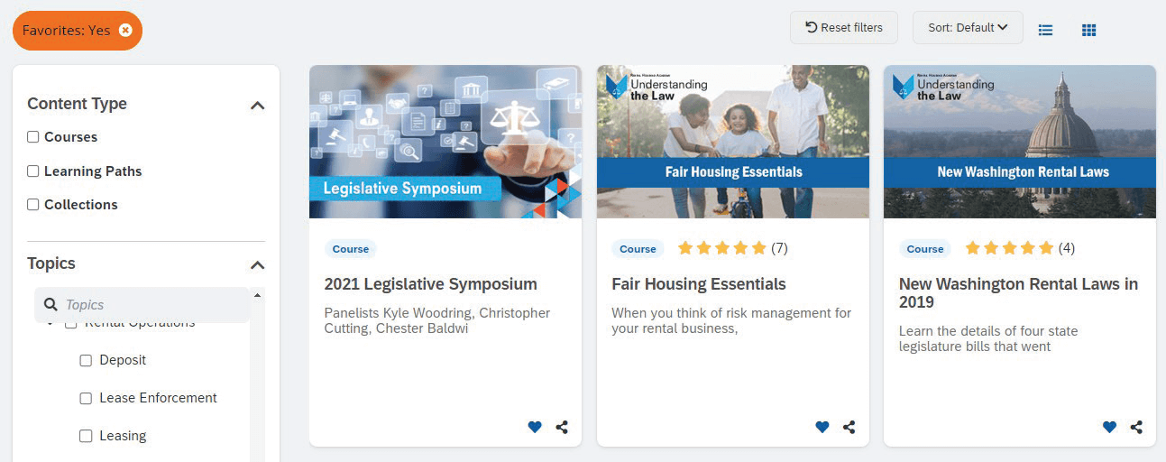Enable the Courses content type checkbox
The height and width of the screenshot is (462, 1166).
click(x=33, y=137)
